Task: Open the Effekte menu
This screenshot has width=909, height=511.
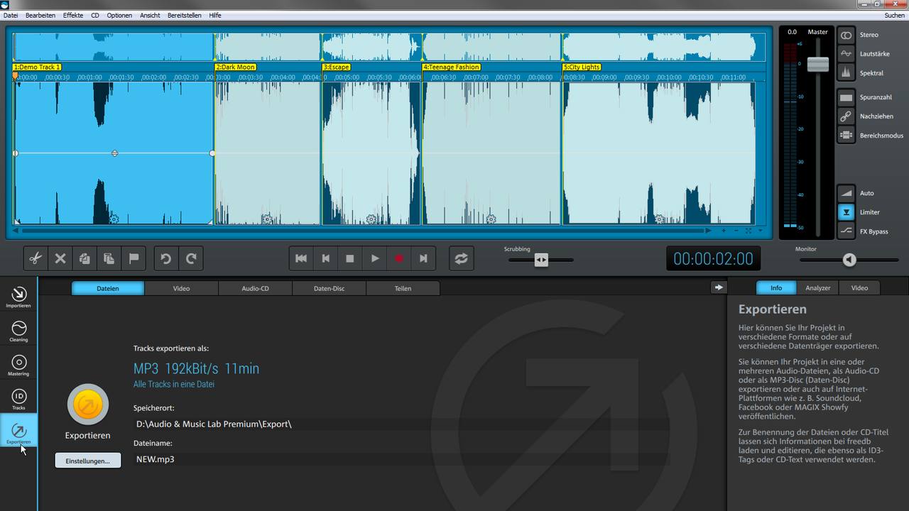Action: pyautogui.click(x=73, y=15)
